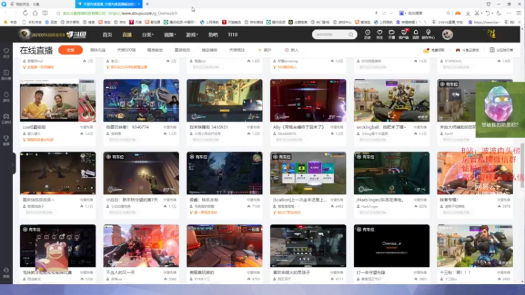Expand the 游戏 games dropdown in top nav
The image size is (525, 295).
click(192, 35)
